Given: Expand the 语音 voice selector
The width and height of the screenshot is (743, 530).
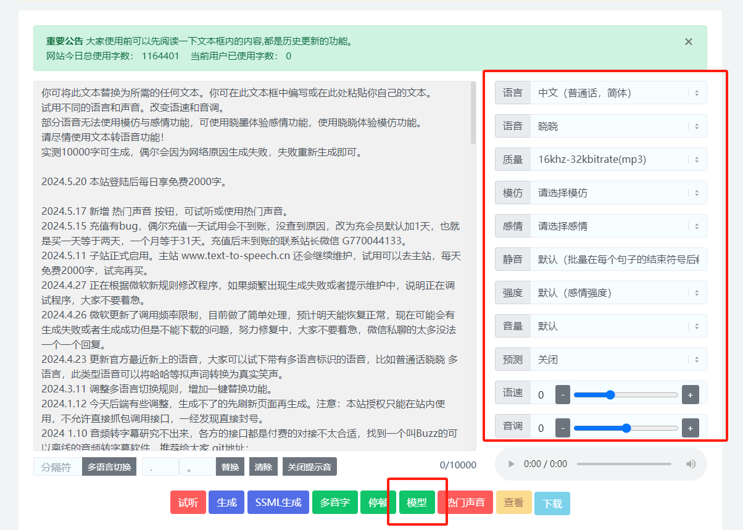Looking at the screenshot, I should [617, 126].
